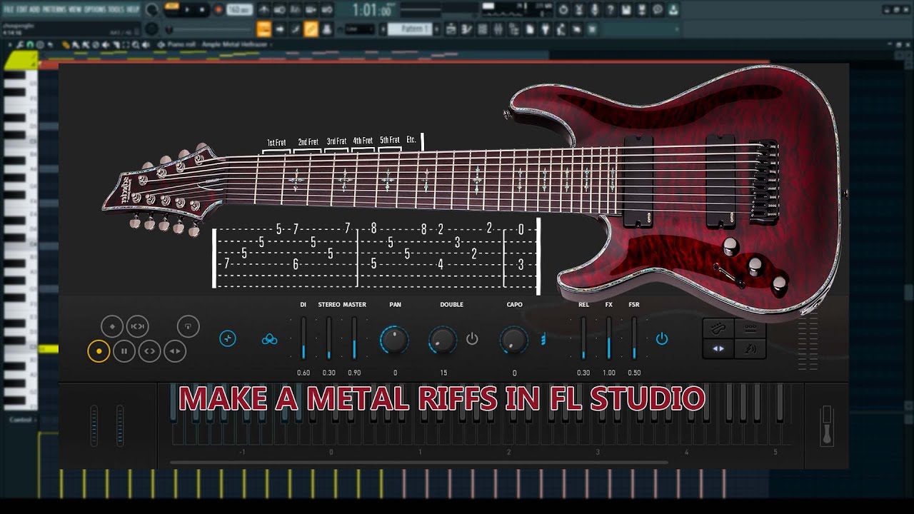Click the piano roll speaker playback tool
The height and width of the screenshot is (514, 914).
145,44
